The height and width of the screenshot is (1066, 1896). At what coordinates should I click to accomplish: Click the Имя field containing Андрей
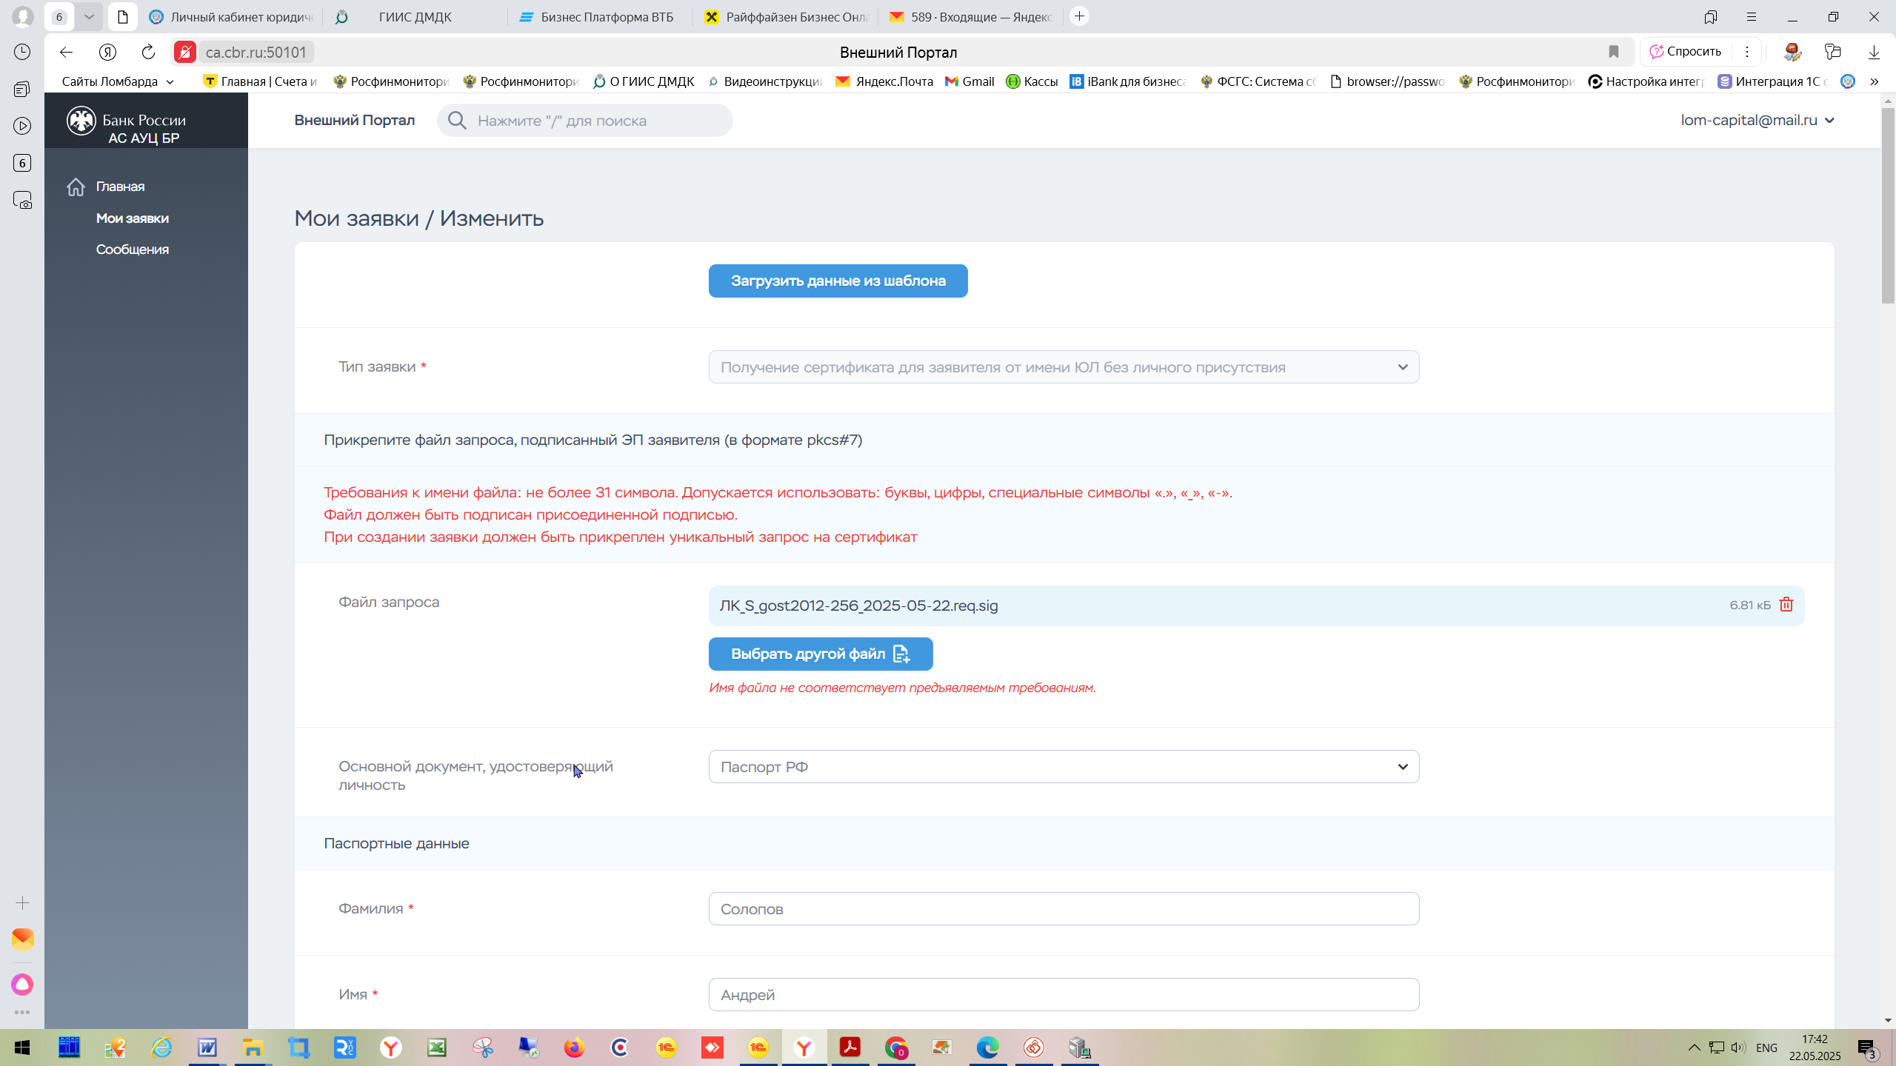[x=1064, y=995]
